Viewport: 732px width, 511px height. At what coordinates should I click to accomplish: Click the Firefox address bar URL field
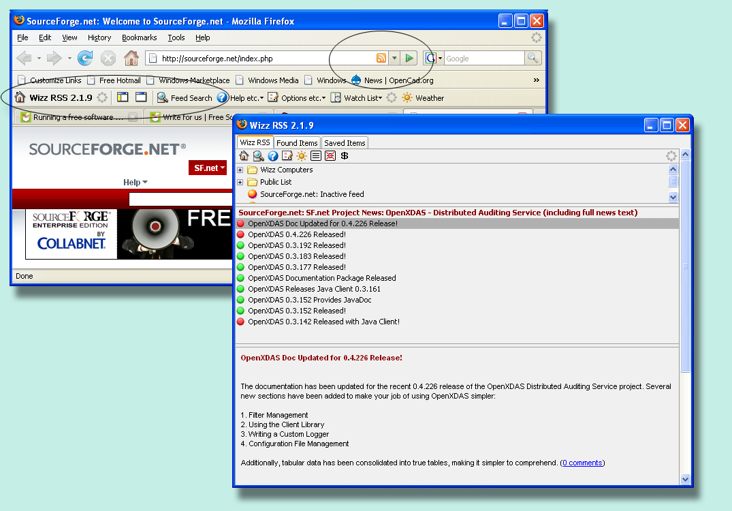pos(266,59)
